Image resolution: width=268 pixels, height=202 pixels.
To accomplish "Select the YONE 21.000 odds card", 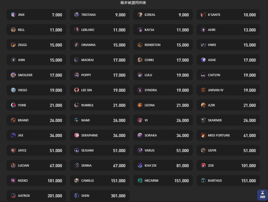I will click(x=36, y=105).
